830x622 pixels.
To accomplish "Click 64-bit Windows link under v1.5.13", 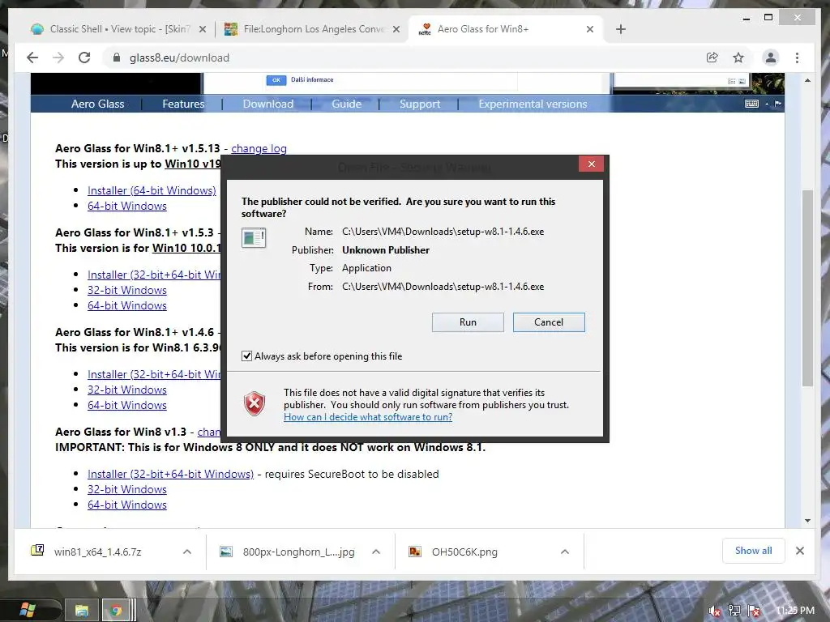I will pyautogui.click(x=127, y=206).
